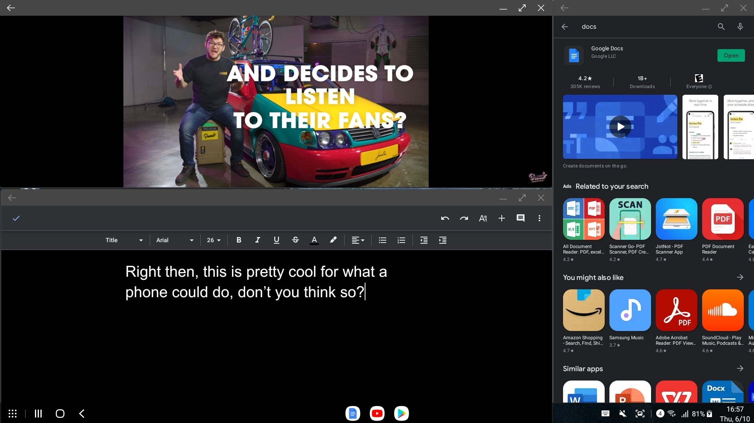Screen dimensions: 754x423
Task: Open the Title paragraph style dropdown
Action: [124, 240]
